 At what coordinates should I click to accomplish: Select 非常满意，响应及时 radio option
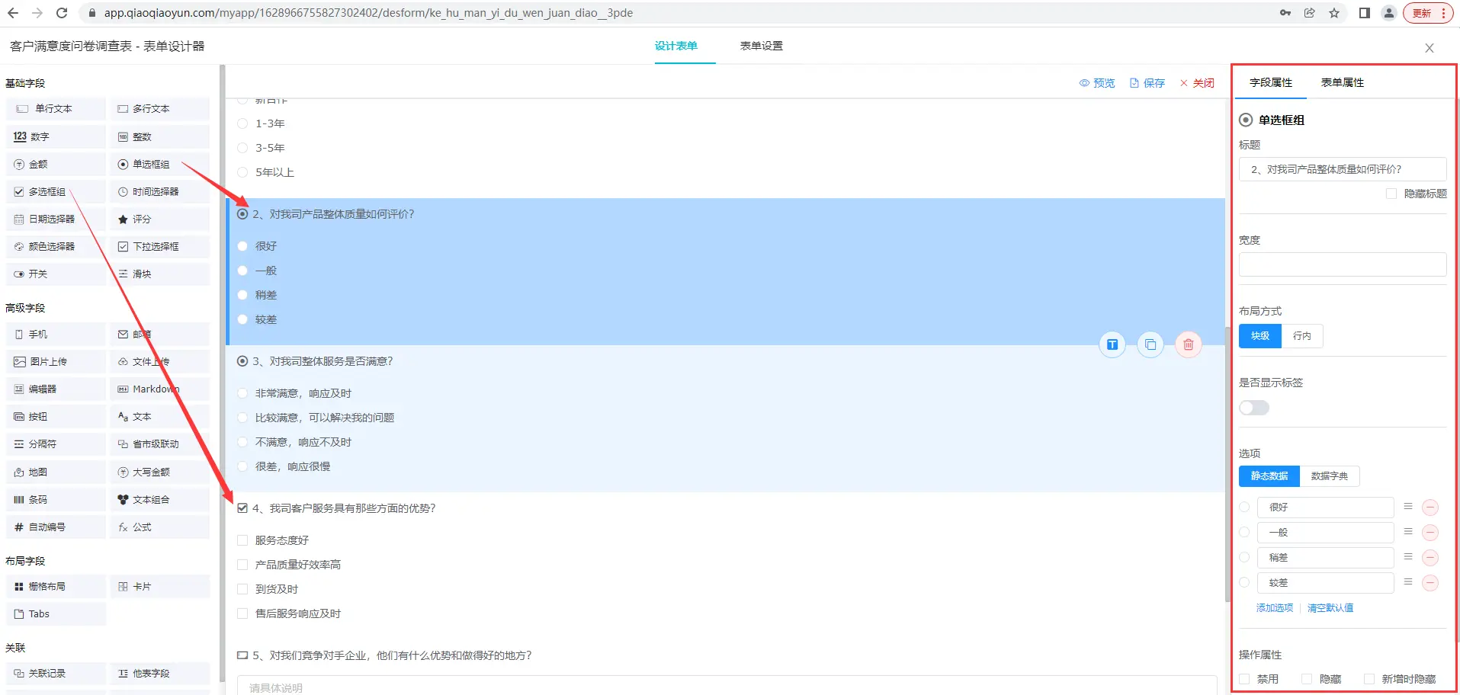pyautogui.click(x=242, y=393)
